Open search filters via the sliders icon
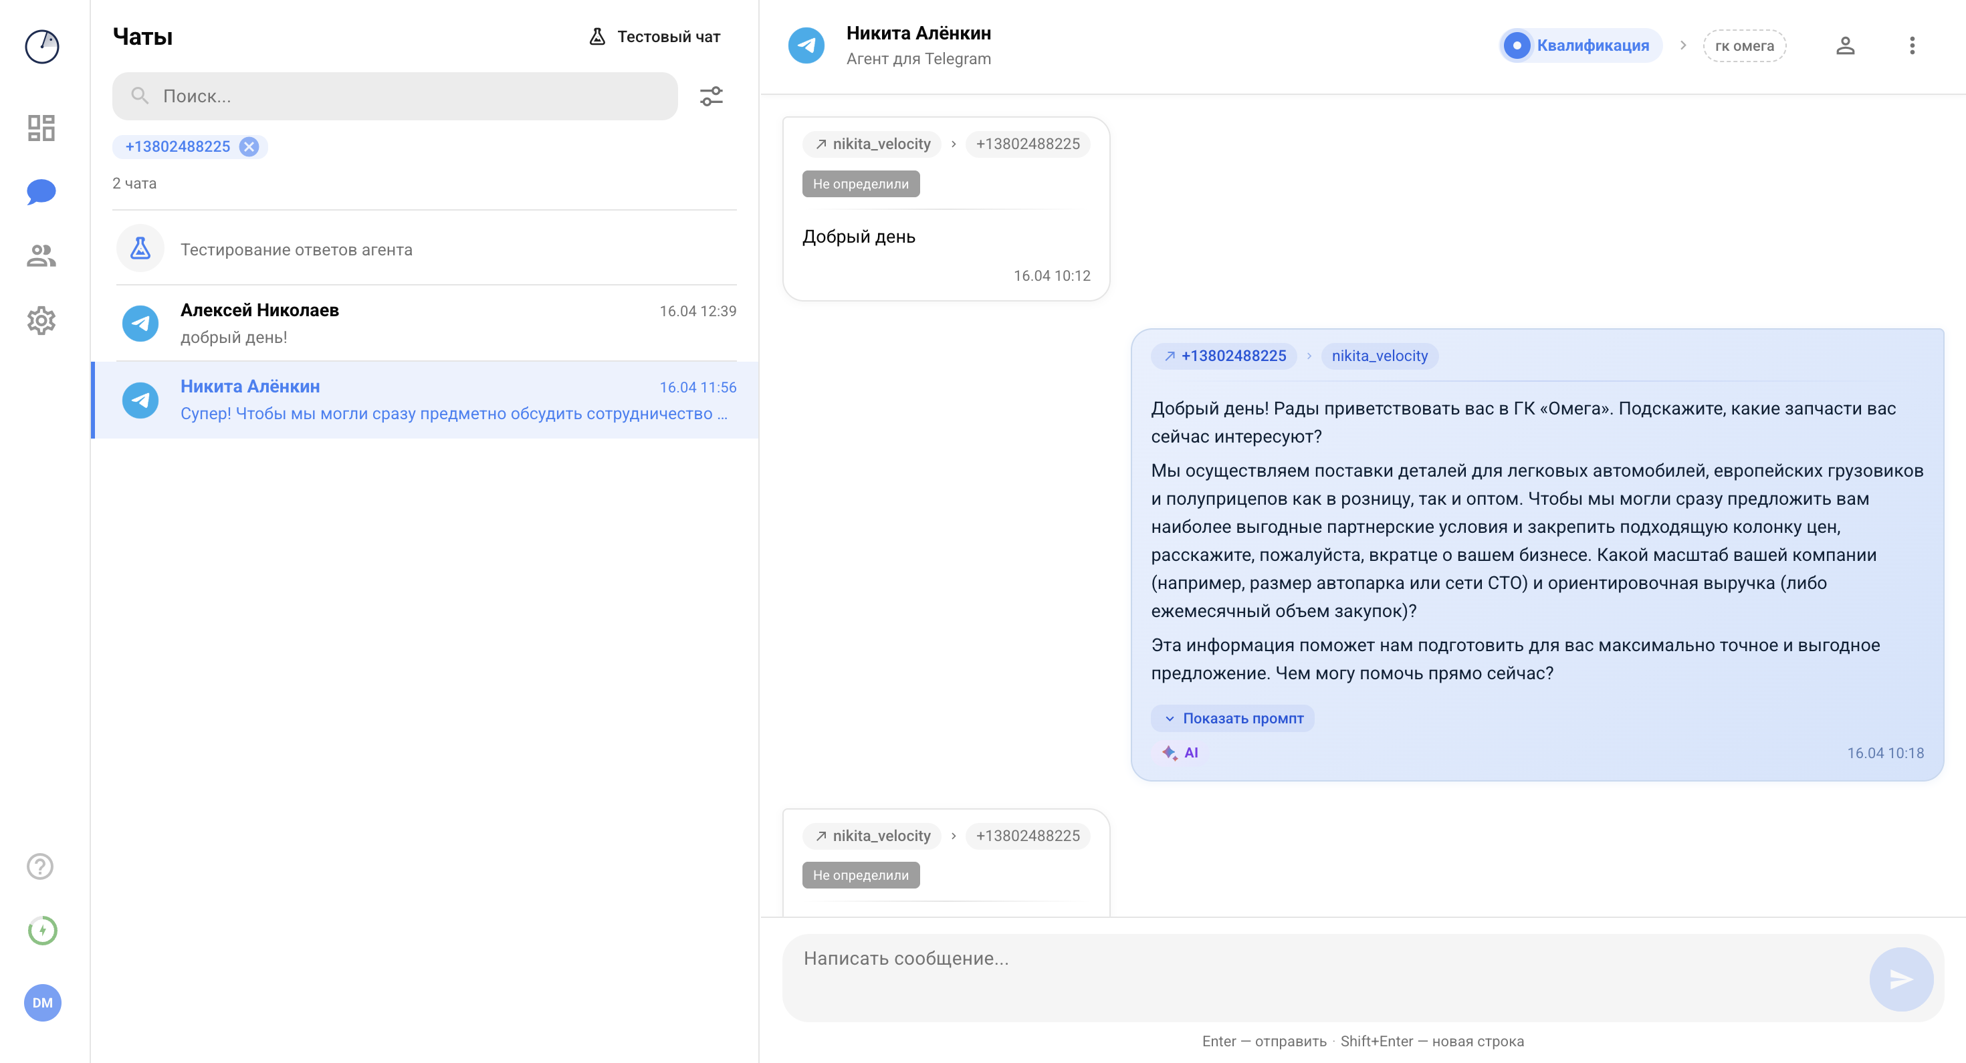 tap(711, 96)
